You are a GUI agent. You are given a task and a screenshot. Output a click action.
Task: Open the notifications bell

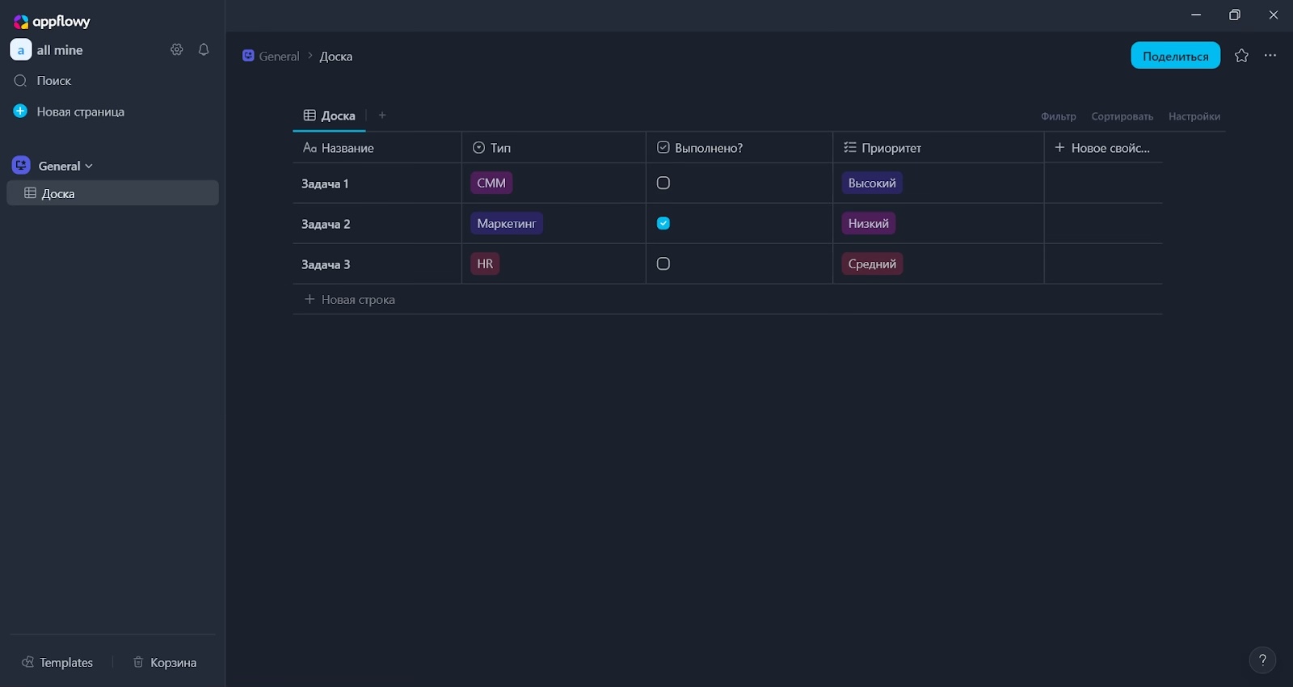point(204,50)
